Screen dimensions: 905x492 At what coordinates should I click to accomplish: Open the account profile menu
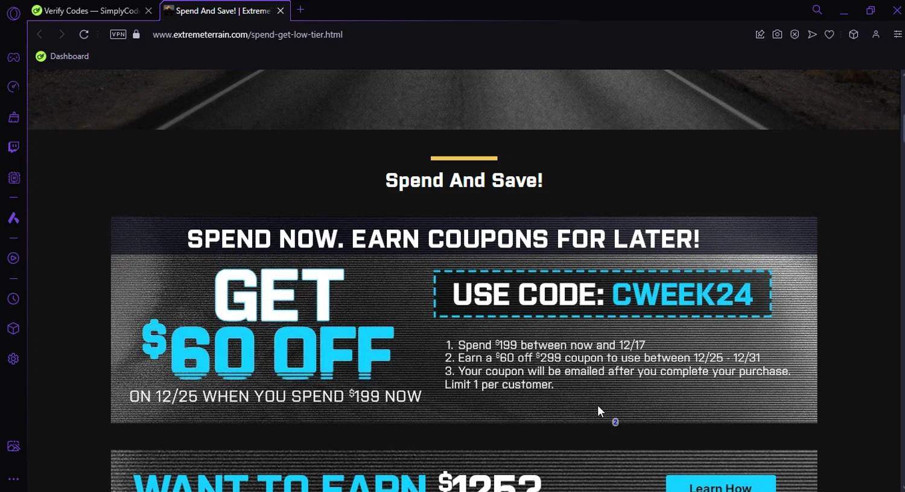pyautogui.click(x=875, y=34)
